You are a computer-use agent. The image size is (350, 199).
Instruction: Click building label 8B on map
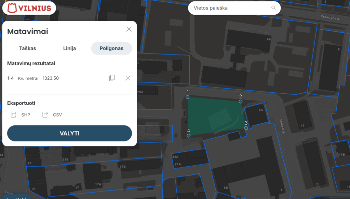tap(226, 188)
